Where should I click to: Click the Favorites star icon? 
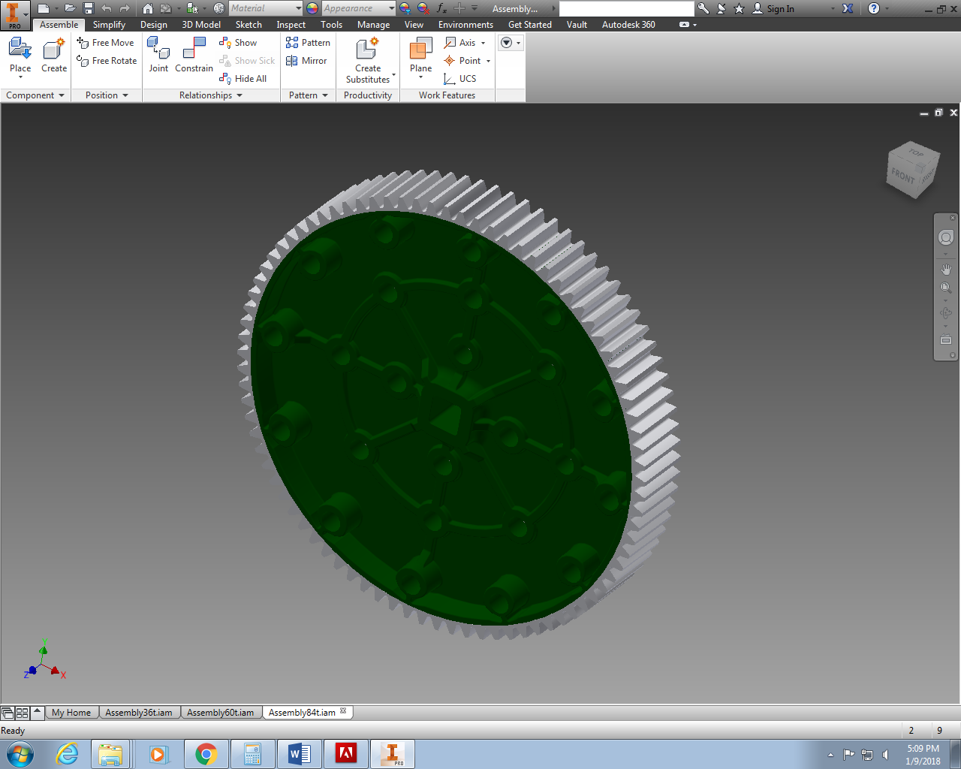tap(740, 8)
